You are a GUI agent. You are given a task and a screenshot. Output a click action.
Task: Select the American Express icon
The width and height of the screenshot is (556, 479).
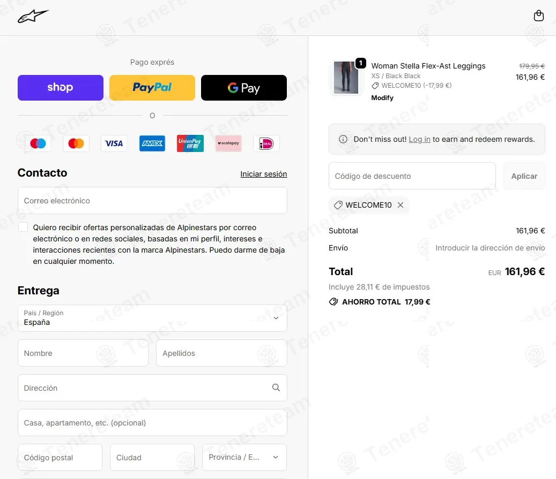click(152, 143)
